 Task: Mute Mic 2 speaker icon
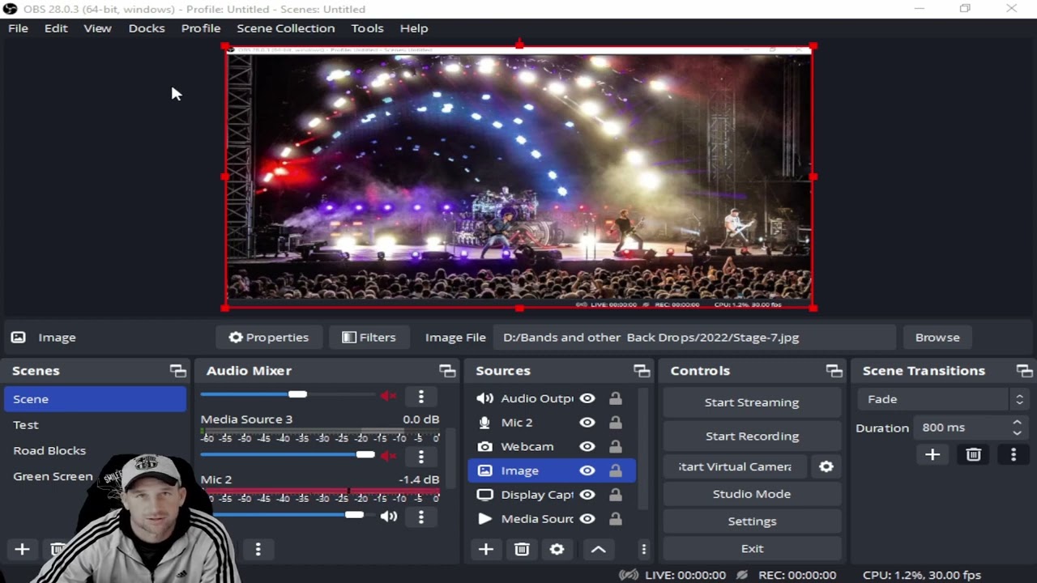[389, 516]
